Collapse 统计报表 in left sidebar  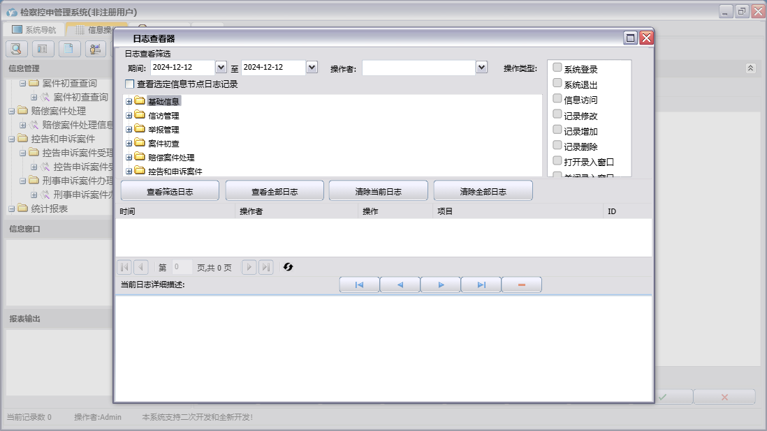(11, 209)
